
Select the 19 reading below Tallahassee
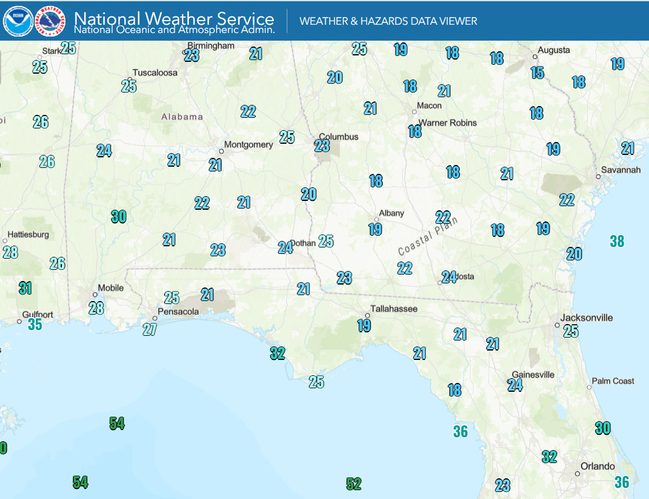(364, 325)
